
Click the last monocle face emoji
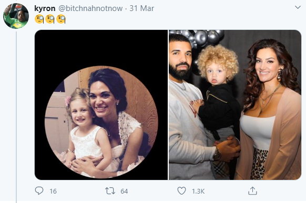click(61, 19)
